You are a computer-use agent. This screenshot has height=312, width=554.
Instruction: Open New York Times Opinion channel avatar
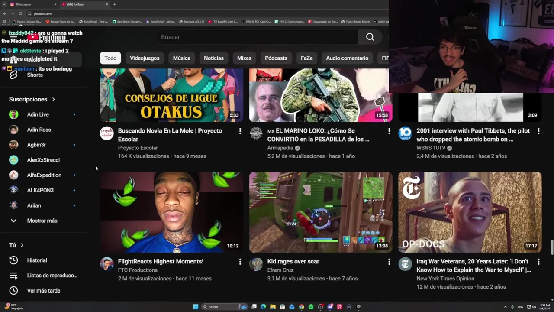point(405,264)
